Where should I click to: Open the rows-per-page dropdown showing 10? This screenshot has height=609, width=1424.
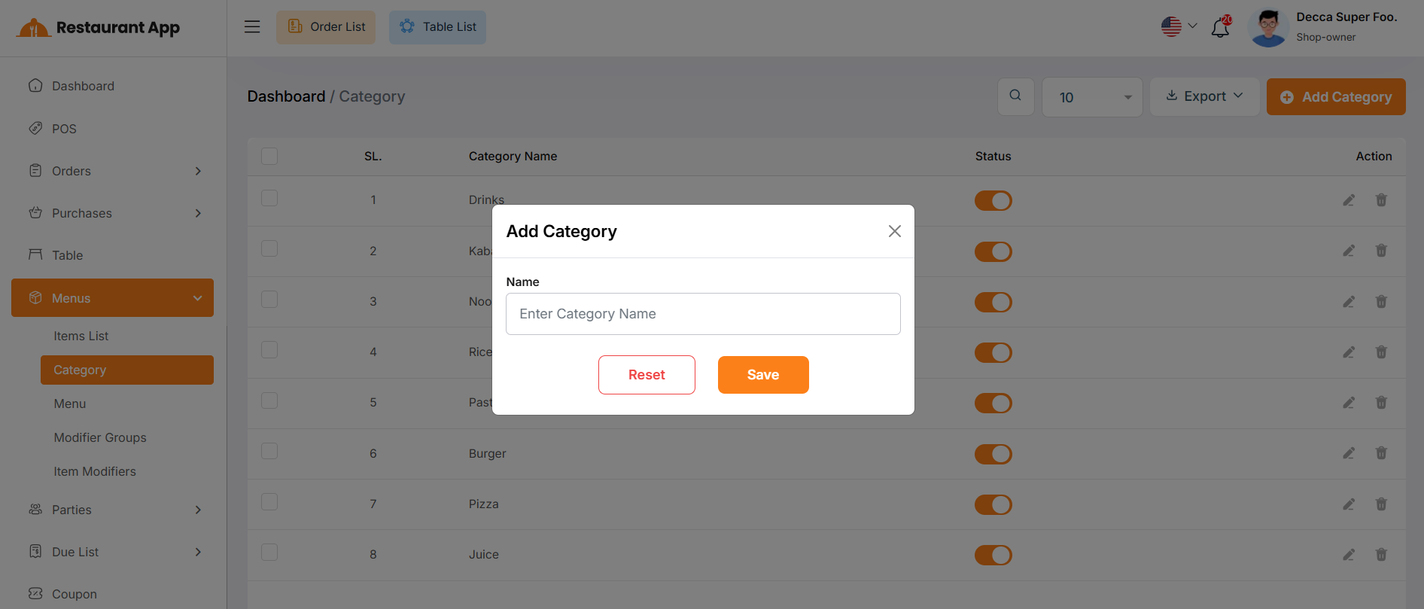[x=1092, y=97]
